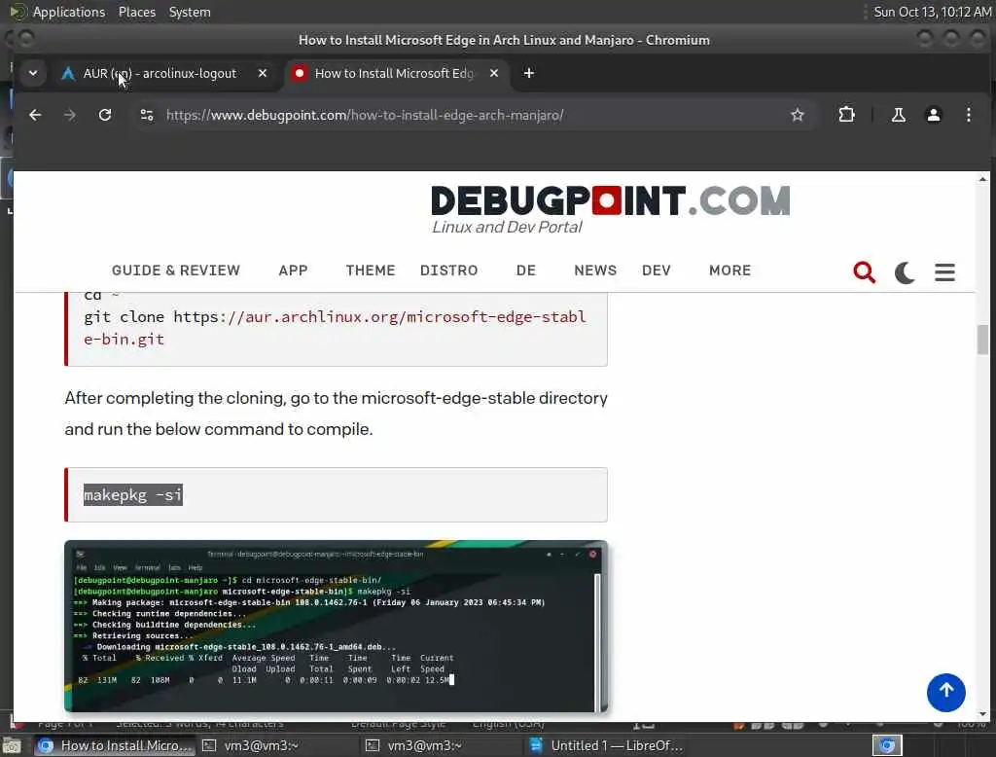Open the System menu
This screenshot has width=996, height=757.
tap(190, 12)
